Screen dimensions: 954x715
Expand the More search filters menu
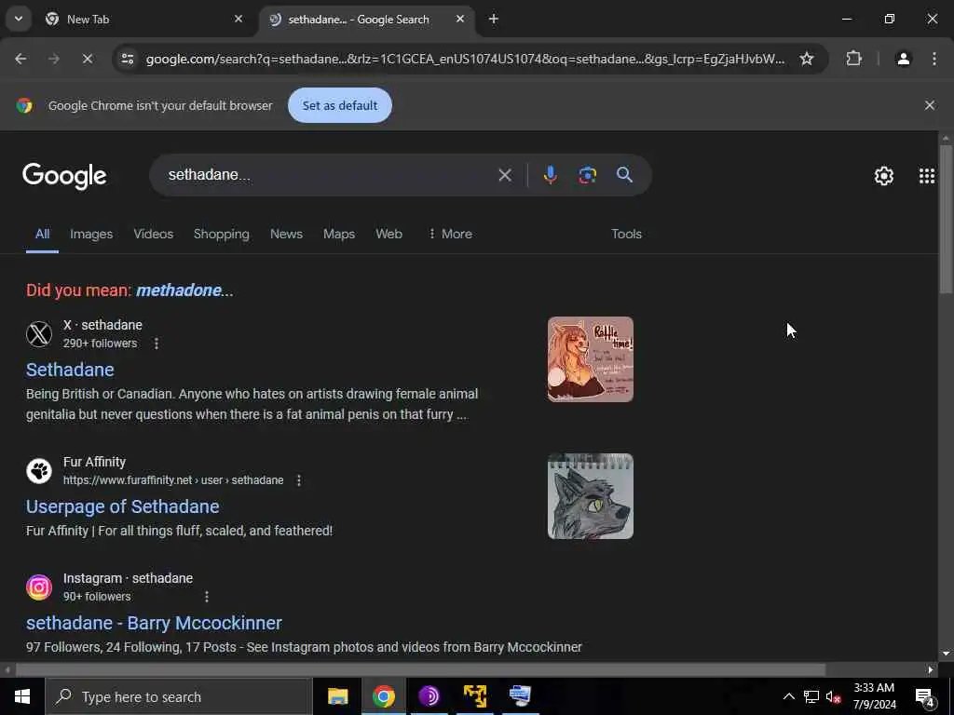(x=450, y=234)
